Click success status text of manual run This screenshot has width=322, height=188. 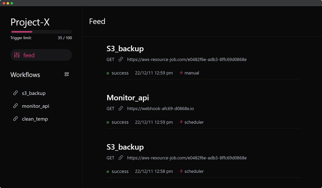click(120, 73)
